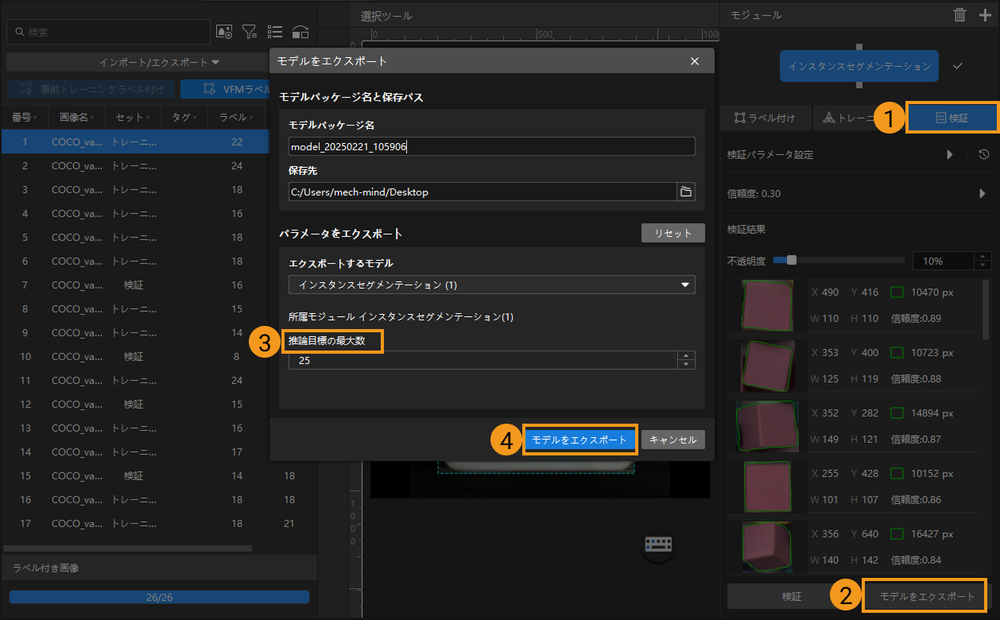Click the opacity 10% value field
Screen dimensions: 1000x620
943,261
